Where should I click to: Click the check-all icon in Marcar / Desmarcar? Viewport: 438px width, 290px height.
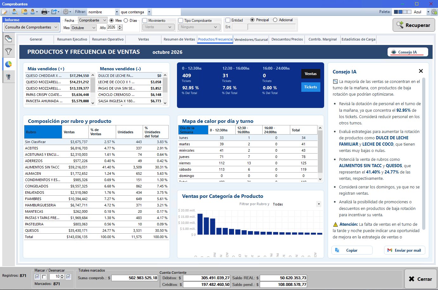[x=37, y=277]
